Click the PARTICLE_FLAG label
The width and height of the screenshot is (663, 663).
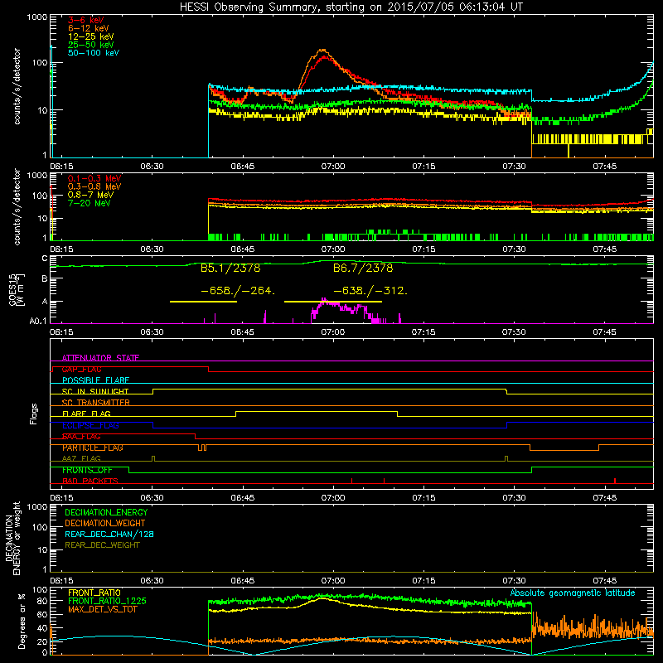pyautogui.click(x=93, y=448)
